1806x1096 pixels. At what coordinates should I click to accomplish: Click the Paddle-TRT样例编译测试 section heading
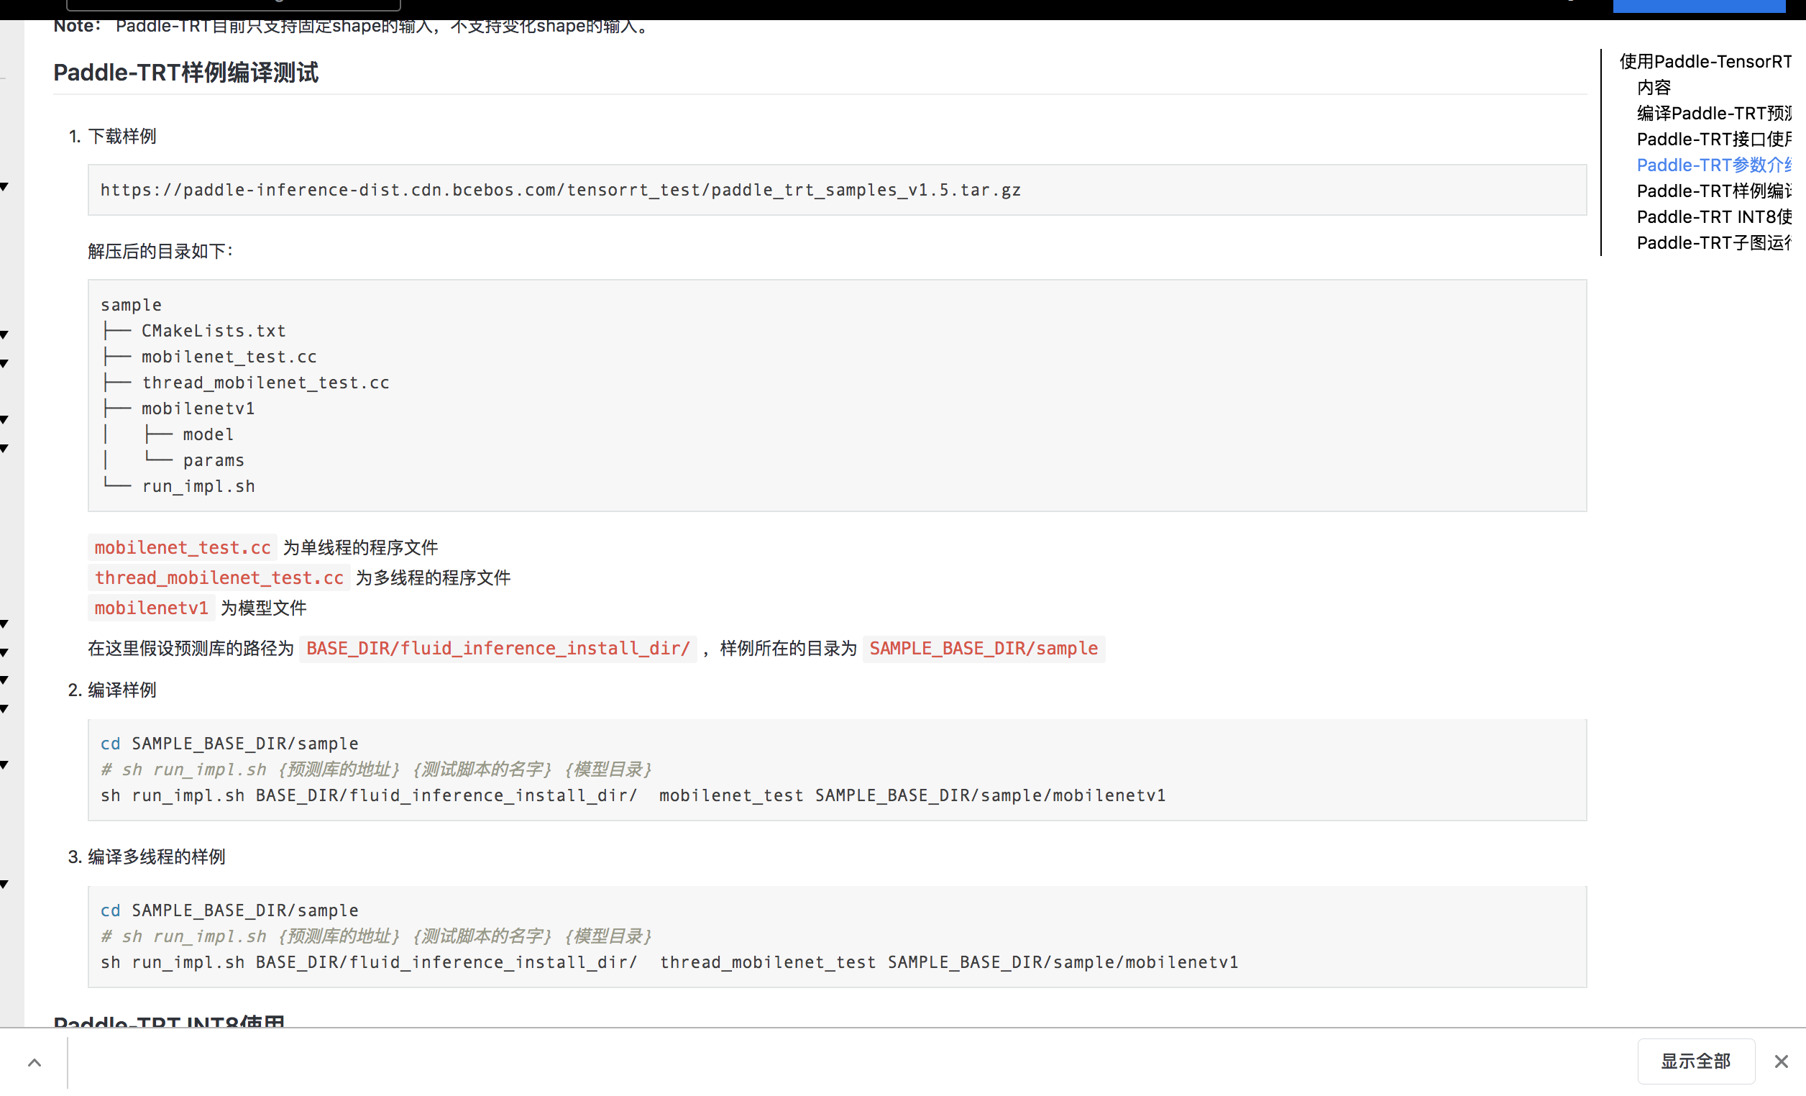tap(185, 73)
